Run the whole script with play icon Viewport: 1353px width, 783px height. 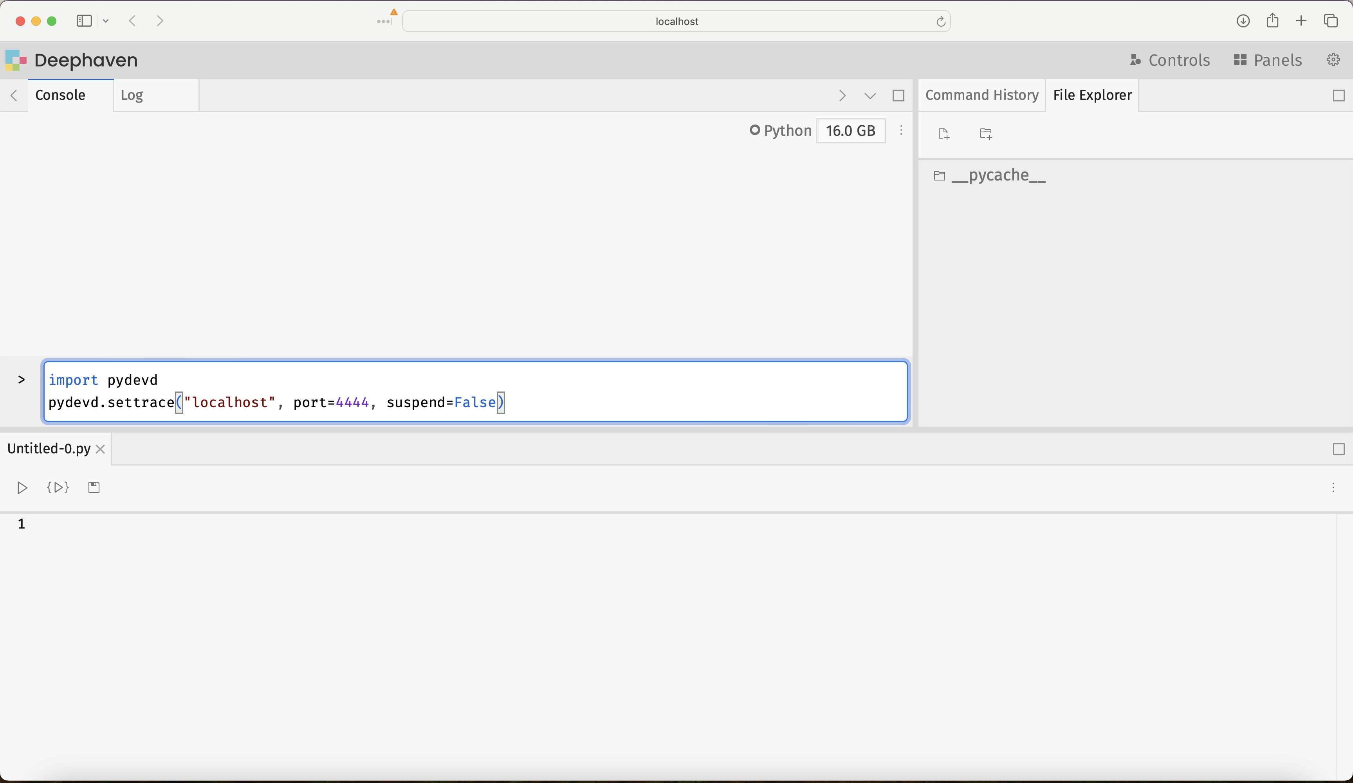pos(22,488)
